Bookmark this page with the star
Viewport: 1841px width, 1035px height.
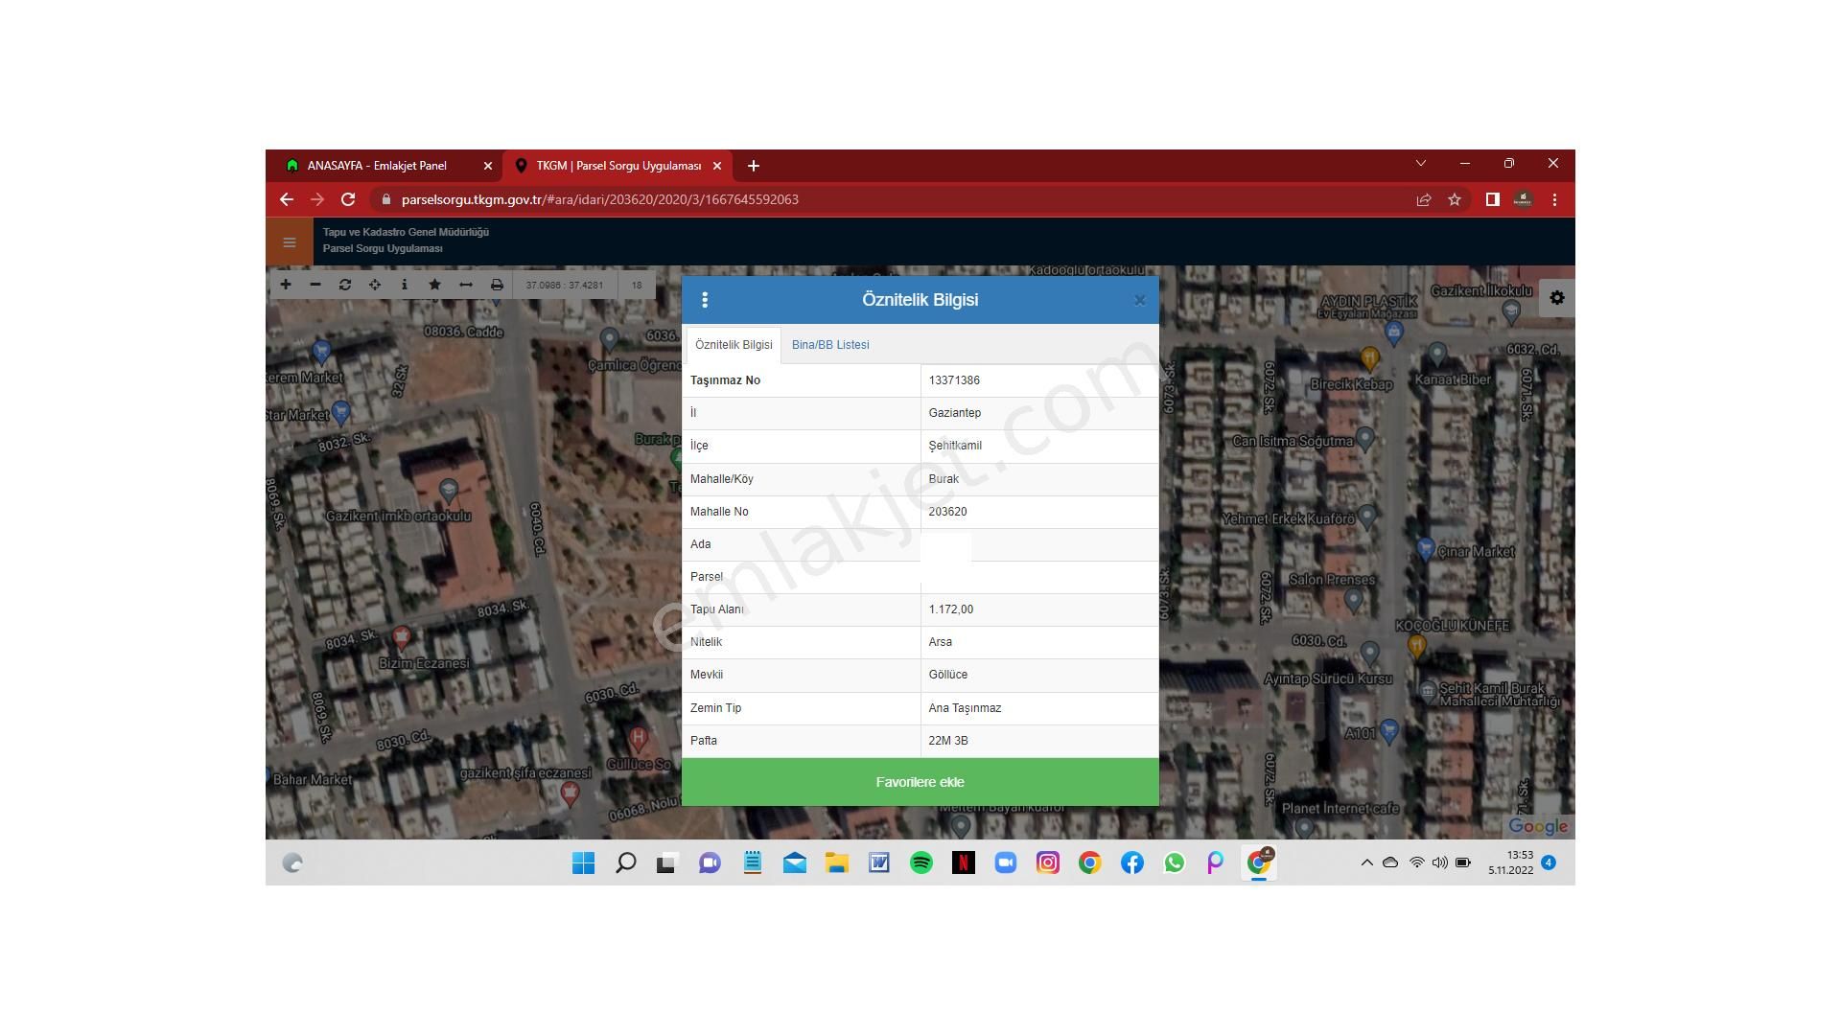(x=1455, y=199)
